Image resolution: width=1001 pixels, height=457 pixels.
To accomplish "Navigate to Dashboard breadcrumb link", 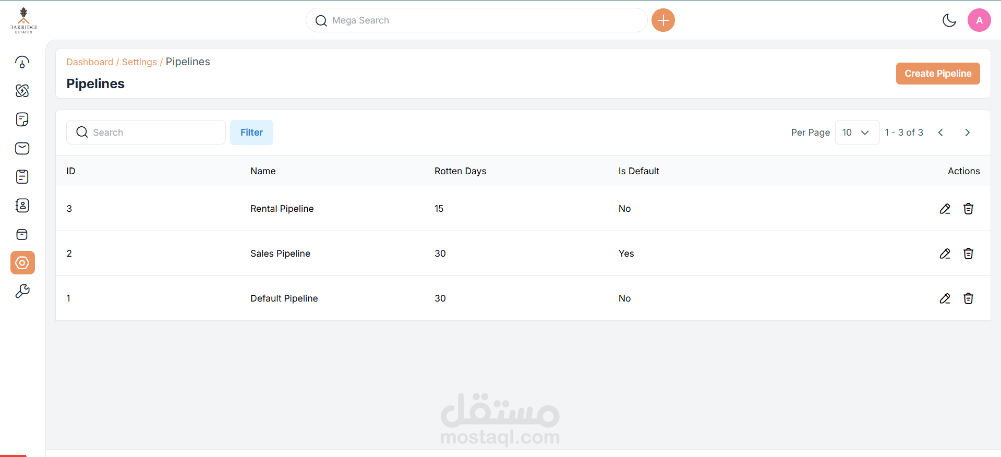I will tap(90, 62).
